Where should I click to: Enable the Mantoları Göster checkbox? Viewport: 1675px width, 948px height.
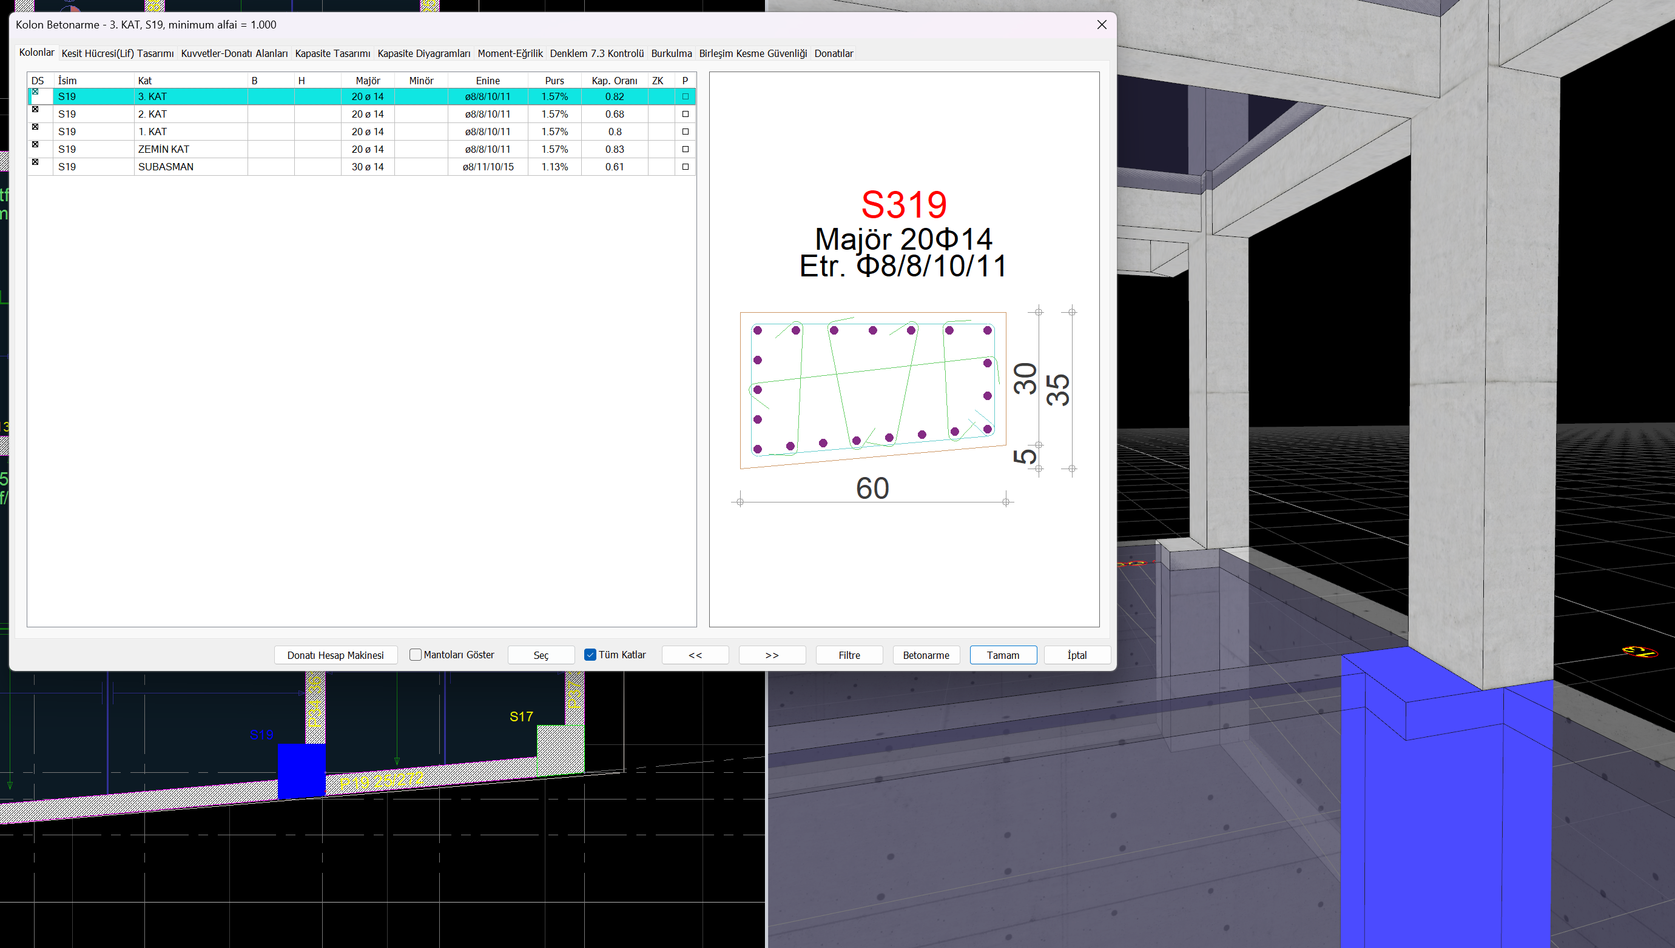click(415, 655)
